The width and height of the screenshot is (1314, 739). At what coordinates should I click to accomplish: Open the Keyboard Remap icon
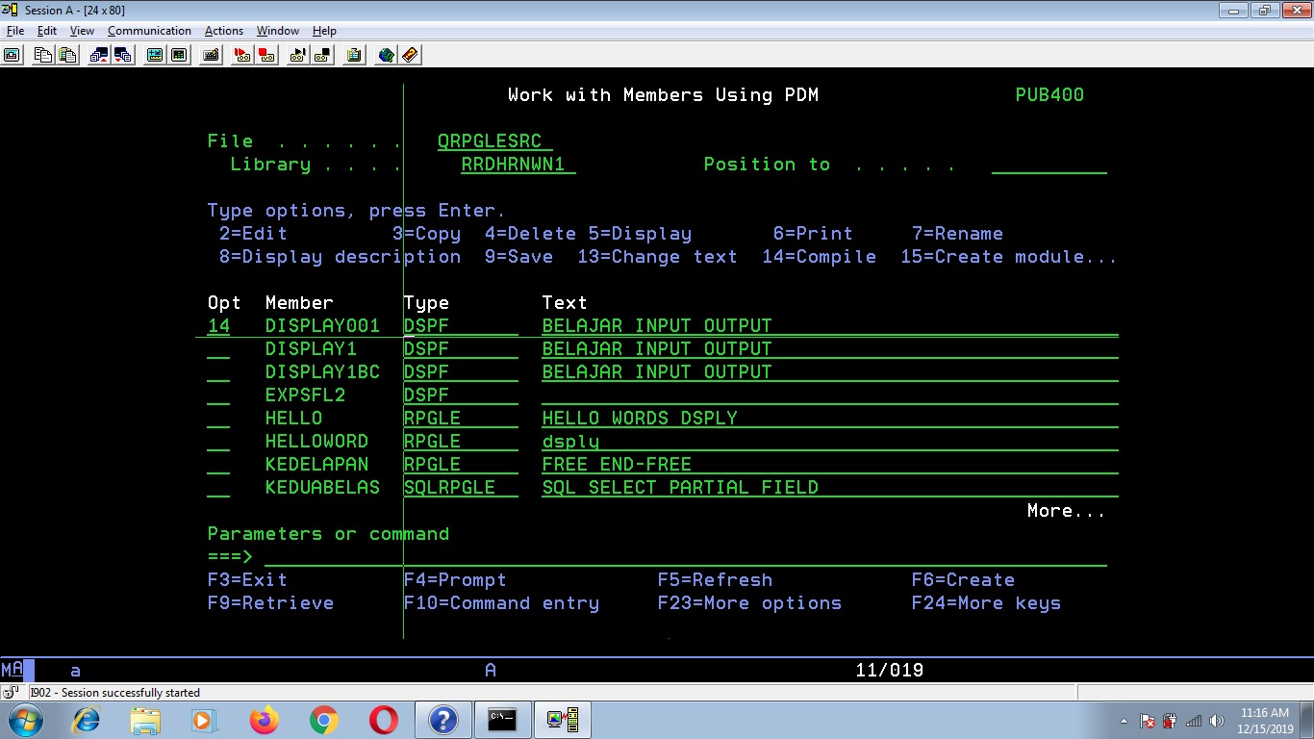click(211, 55)
